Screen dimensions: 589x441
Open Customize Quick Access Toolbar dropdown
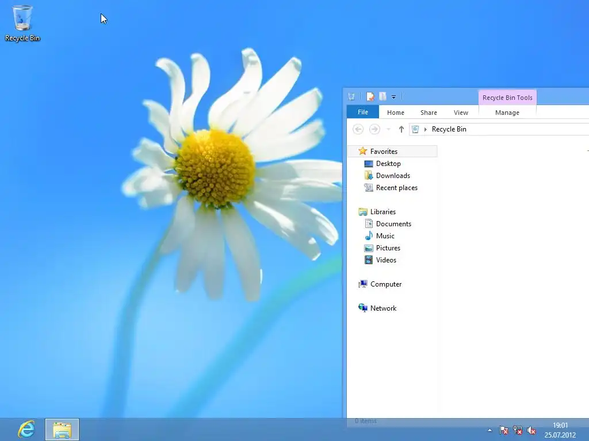pos(393,97)
